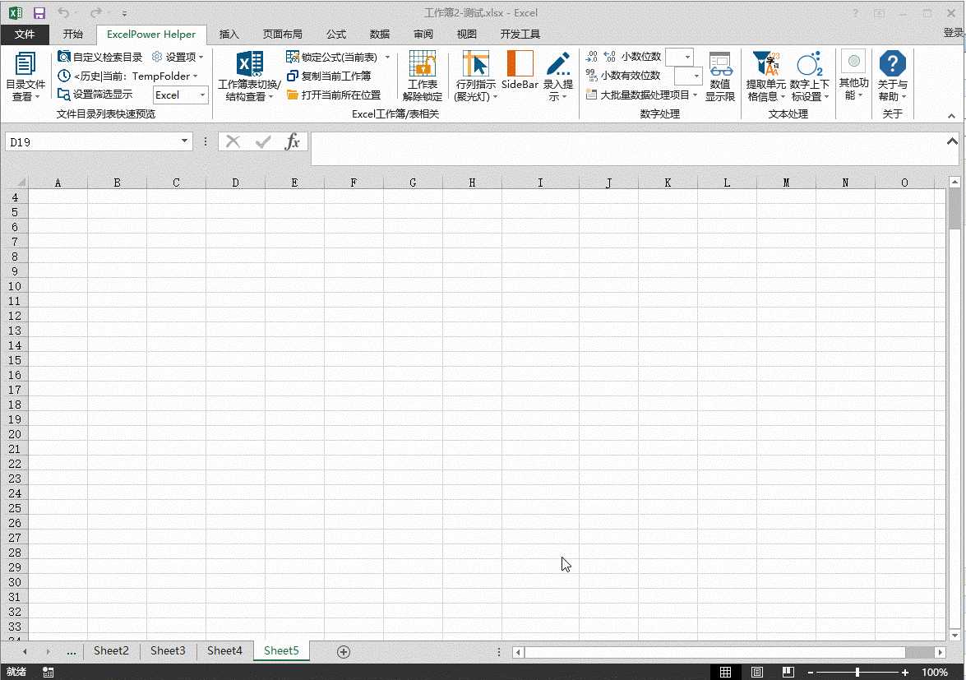Click 打开当前所在位置 folder icon

292,95
